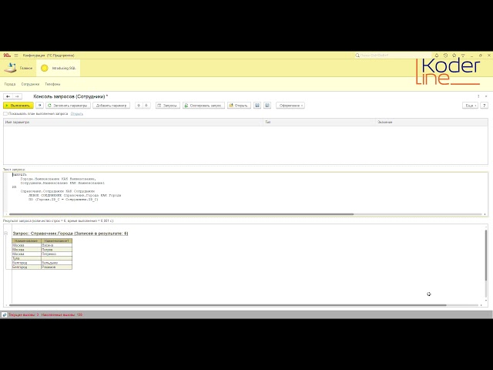Open the Оформление dropdown
493x370 pixels.
290,106
